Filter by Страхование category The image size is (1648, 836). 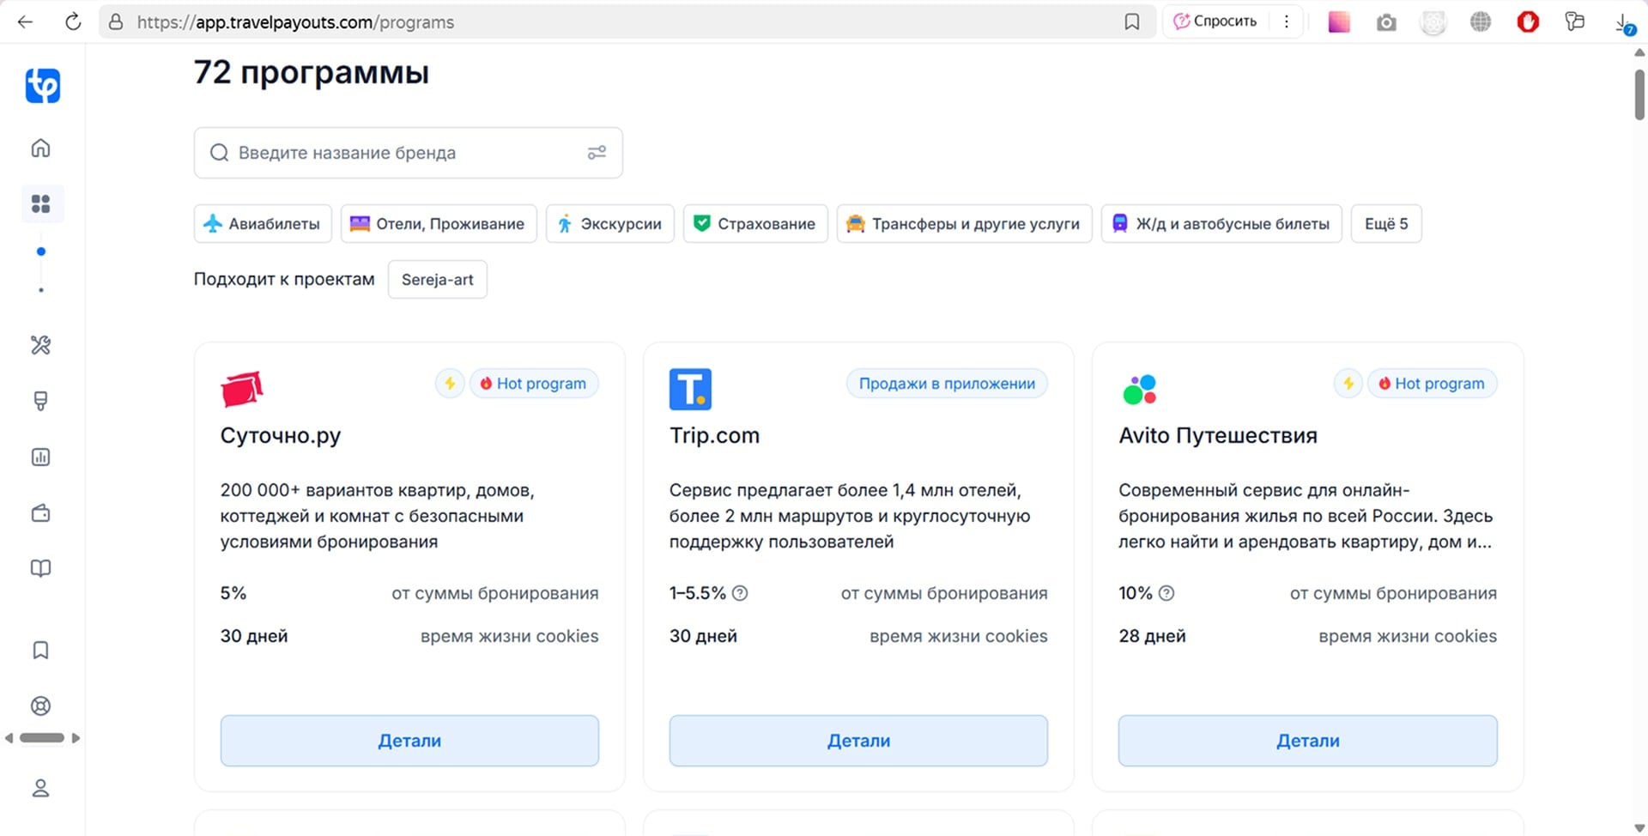(755, 223)
